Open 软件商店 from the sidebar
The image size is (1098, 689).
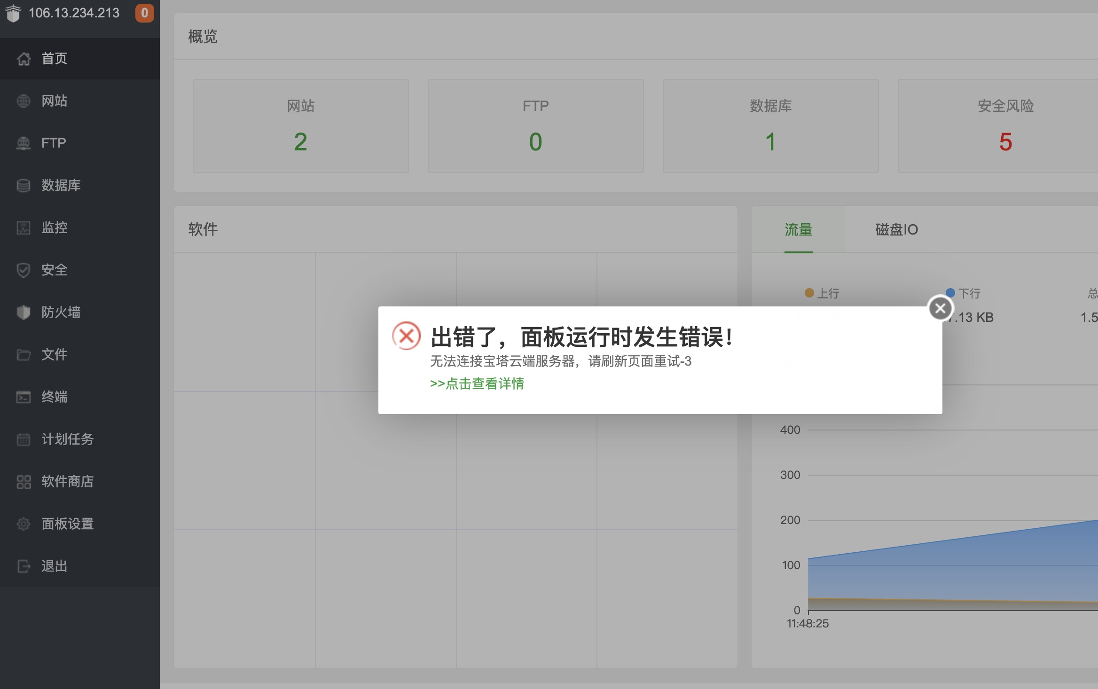67,481
